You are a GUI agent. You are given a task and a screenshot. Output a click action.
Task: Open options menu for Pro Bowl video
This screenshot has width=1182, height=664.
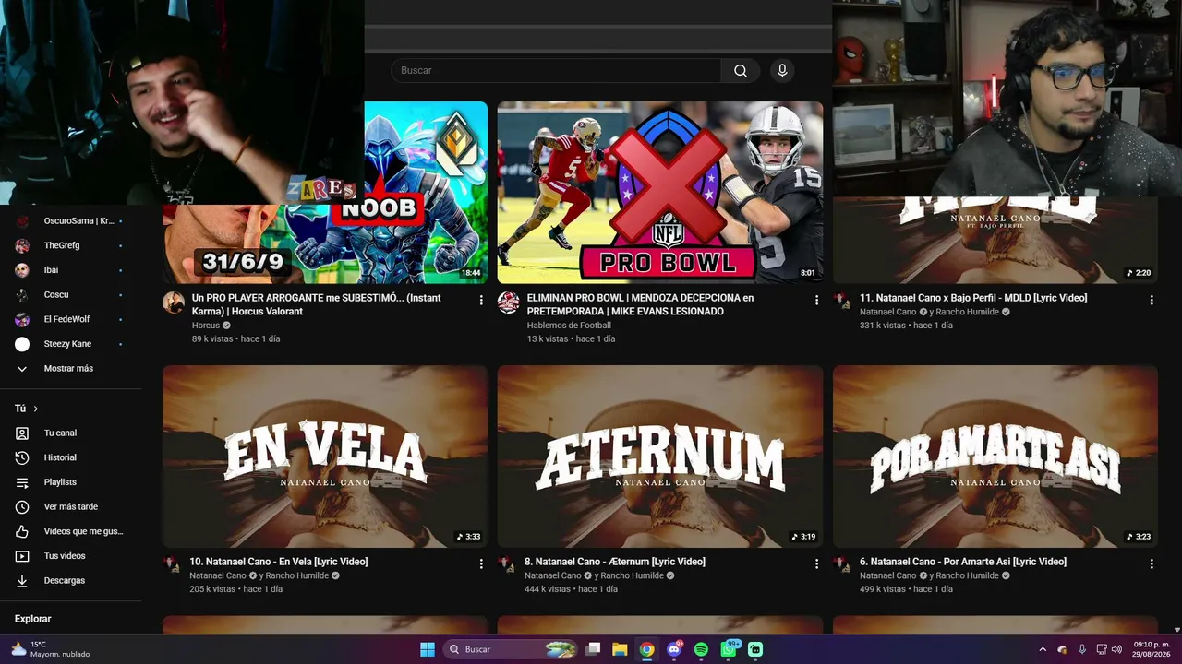click(x=816, y=300)
